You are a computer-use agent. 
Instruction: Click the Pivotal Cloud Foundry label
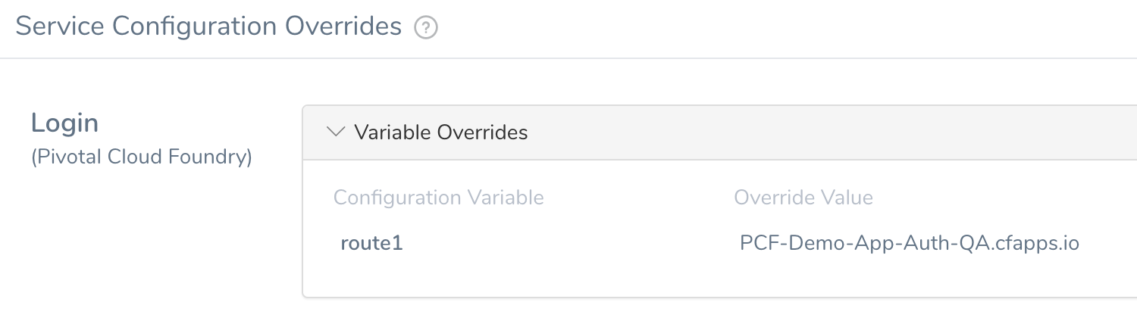(x=142, y=157)
